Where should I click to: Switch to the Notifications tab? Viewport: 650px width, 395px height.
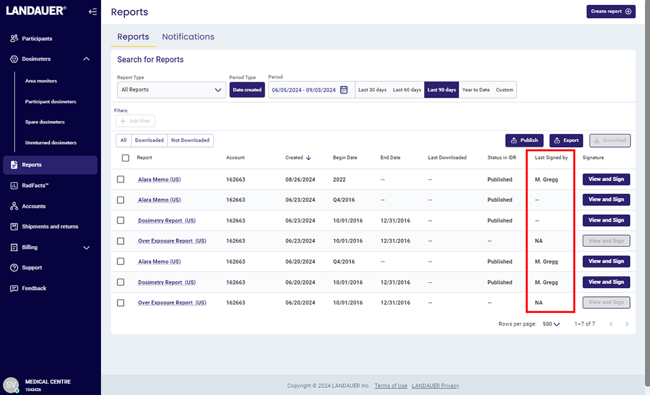[188, 37]
